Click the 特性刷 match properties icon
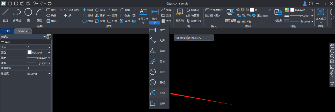 pyautogui.click(x=278, y=14)
